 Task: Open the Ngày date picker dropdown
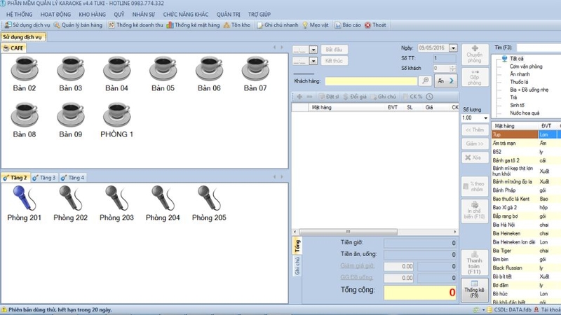point(453,48)
